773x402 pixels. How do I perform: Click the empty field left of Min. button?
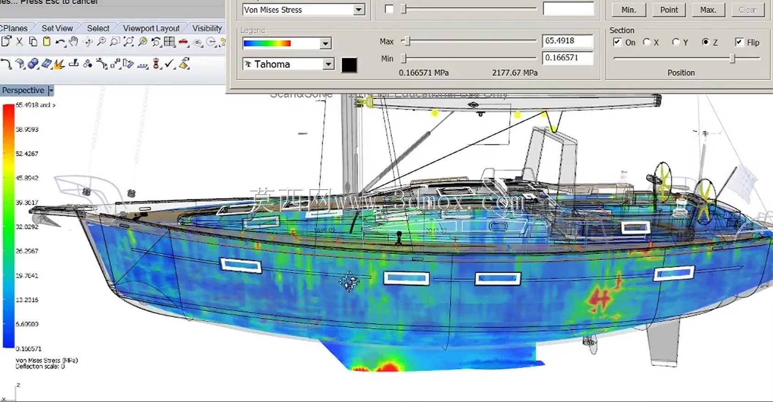tap(568, 9)
